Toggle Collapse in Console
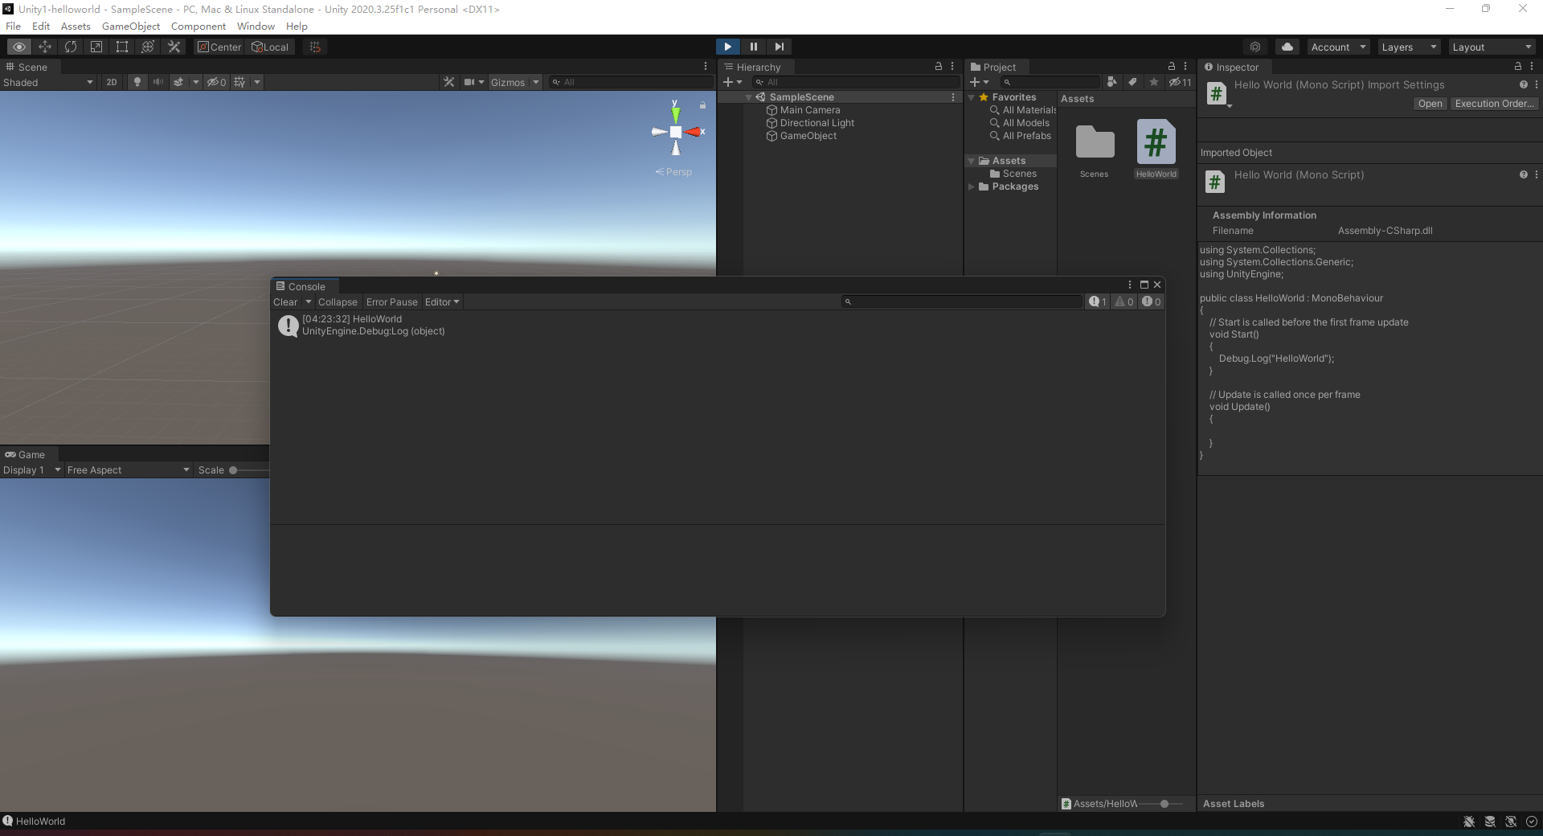 coord(338,302)
